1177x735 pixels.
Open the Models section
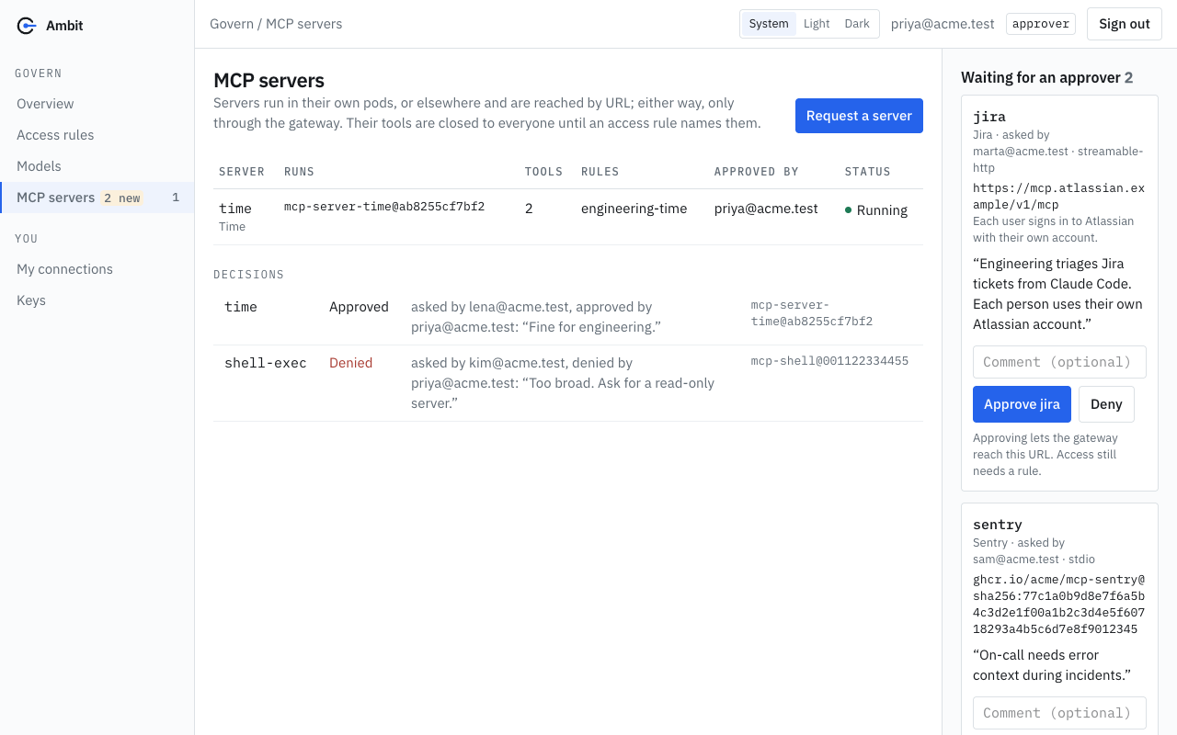[97, 166]
